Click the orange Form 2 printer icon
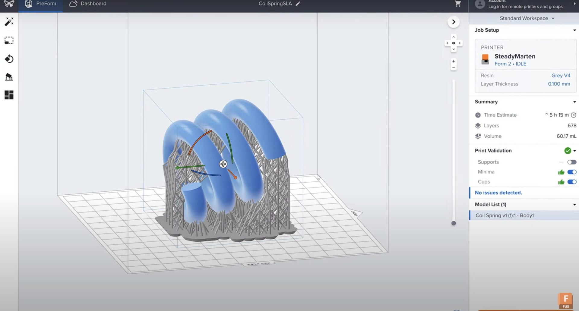 click(485, 59)
